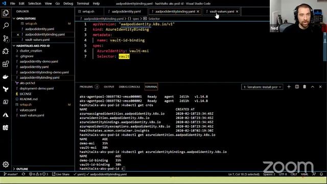327x184 pixels.
Task: Close the vault-values.yaml tab
Action: (237, 11)
